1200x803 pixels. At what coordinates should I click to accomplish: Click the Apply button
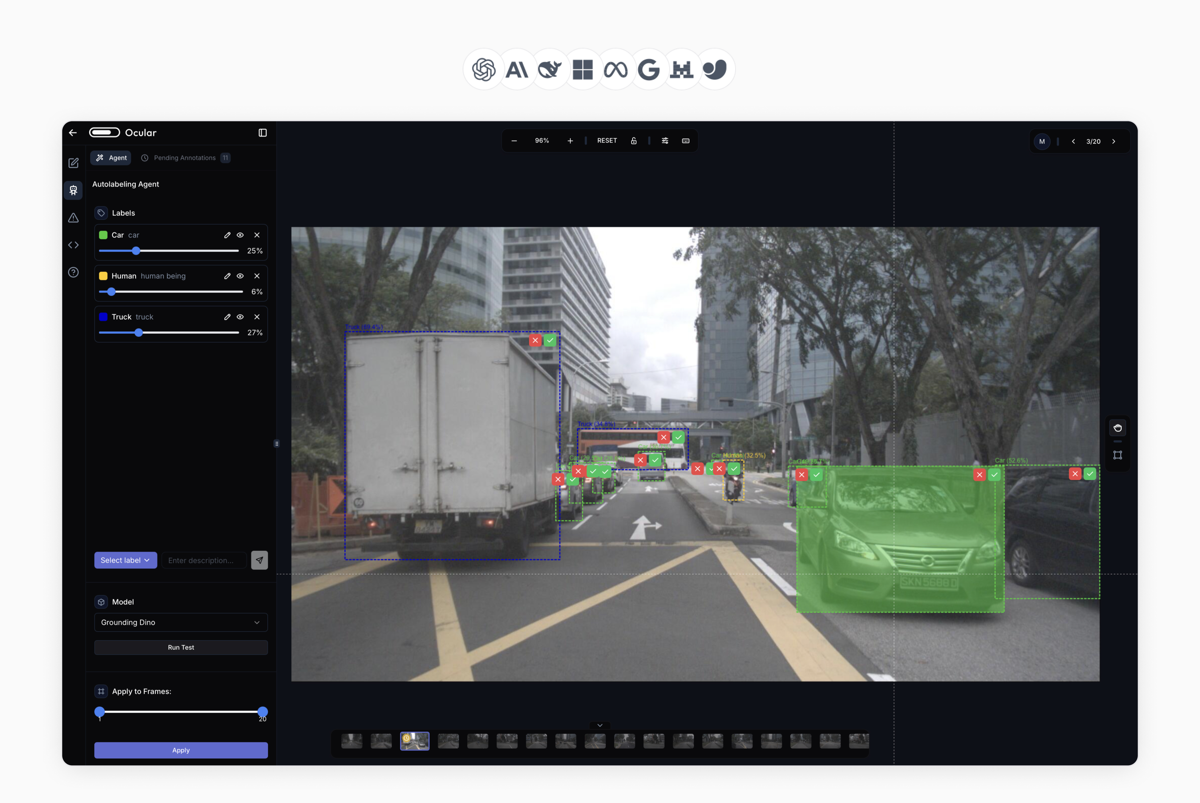coord(180,750)
